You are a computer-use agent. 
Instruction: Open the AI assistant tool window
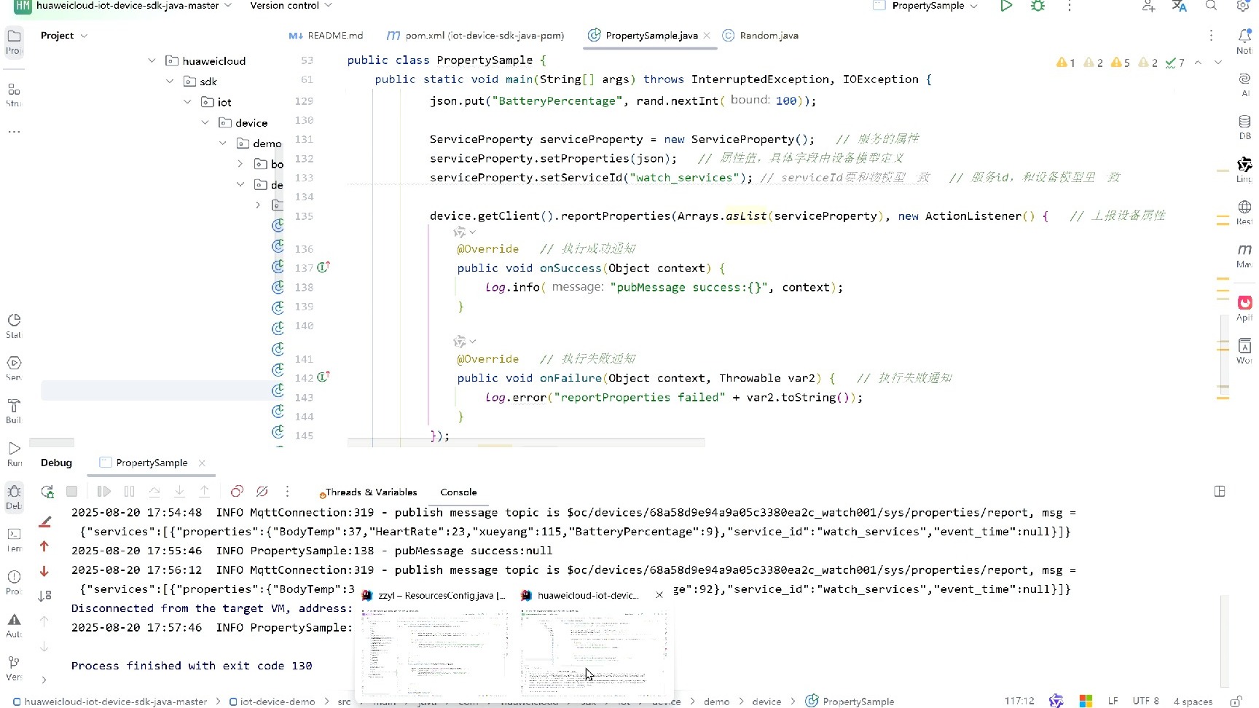click(x=1244, y=84)
